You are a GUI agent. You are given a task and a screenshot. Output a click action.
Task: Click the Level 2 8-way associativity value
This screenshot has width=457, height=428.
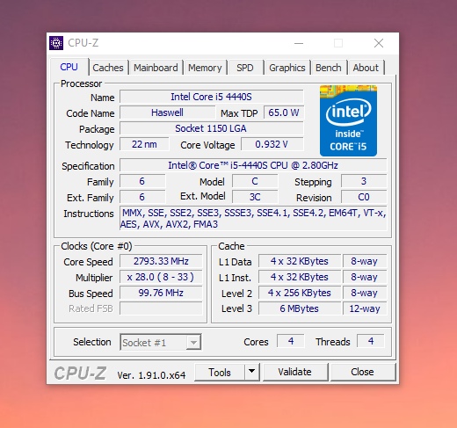pyautogui.click(x=365, y=293)
